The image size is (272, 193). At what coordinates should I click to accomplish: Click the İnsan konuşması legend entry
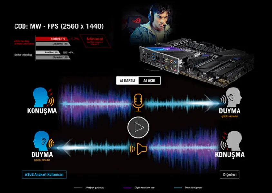tap(188, 188)
